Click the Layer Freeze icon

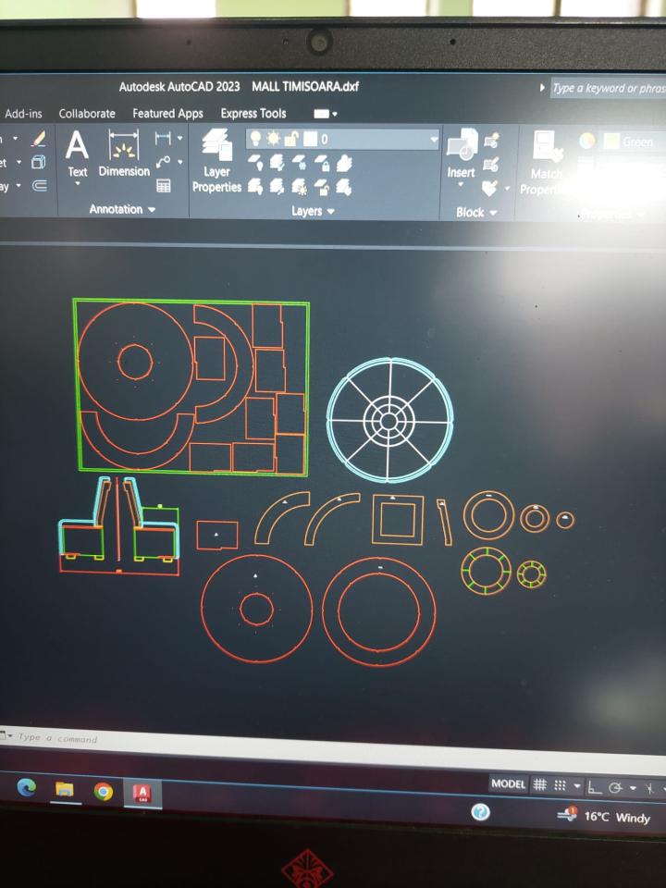tap(299, 163)
